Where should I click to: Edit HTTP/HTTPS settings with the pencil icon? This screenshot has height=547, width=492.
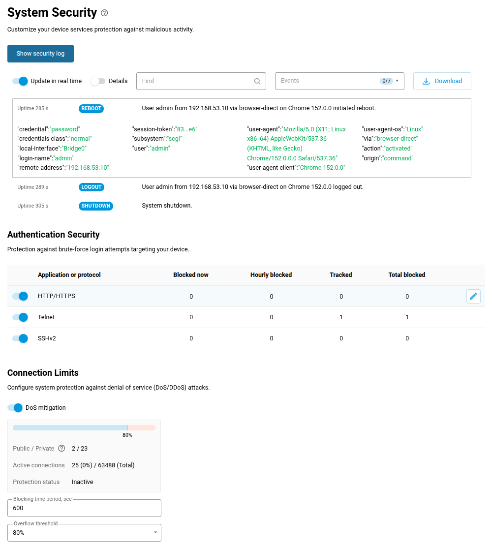tap(473, 296)
